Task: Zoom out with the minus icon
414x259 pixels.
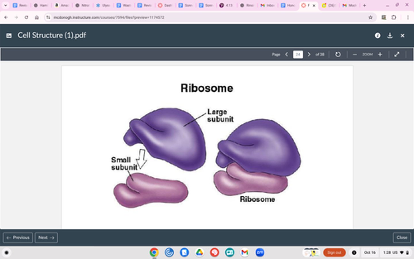Action: pyautogui.click(x=355, y=54)
